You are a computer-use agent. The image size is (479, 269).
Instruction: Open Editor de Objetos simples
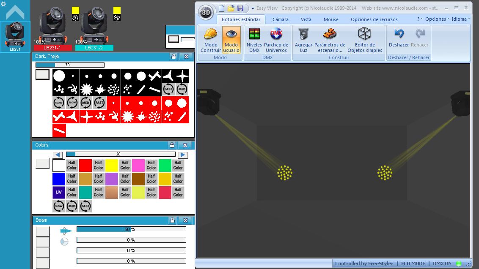point(365,40)
